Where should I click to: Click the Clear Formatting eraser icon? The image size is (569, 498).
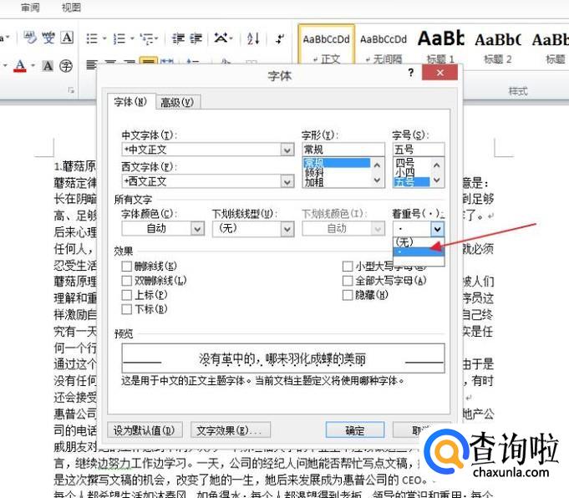(x=30, y=38)
